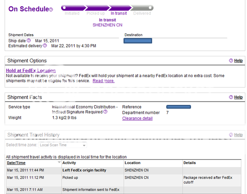247x194 pixels.
Task: Click help icon next to Indirect Signature Required
Action: coord(106,112)
